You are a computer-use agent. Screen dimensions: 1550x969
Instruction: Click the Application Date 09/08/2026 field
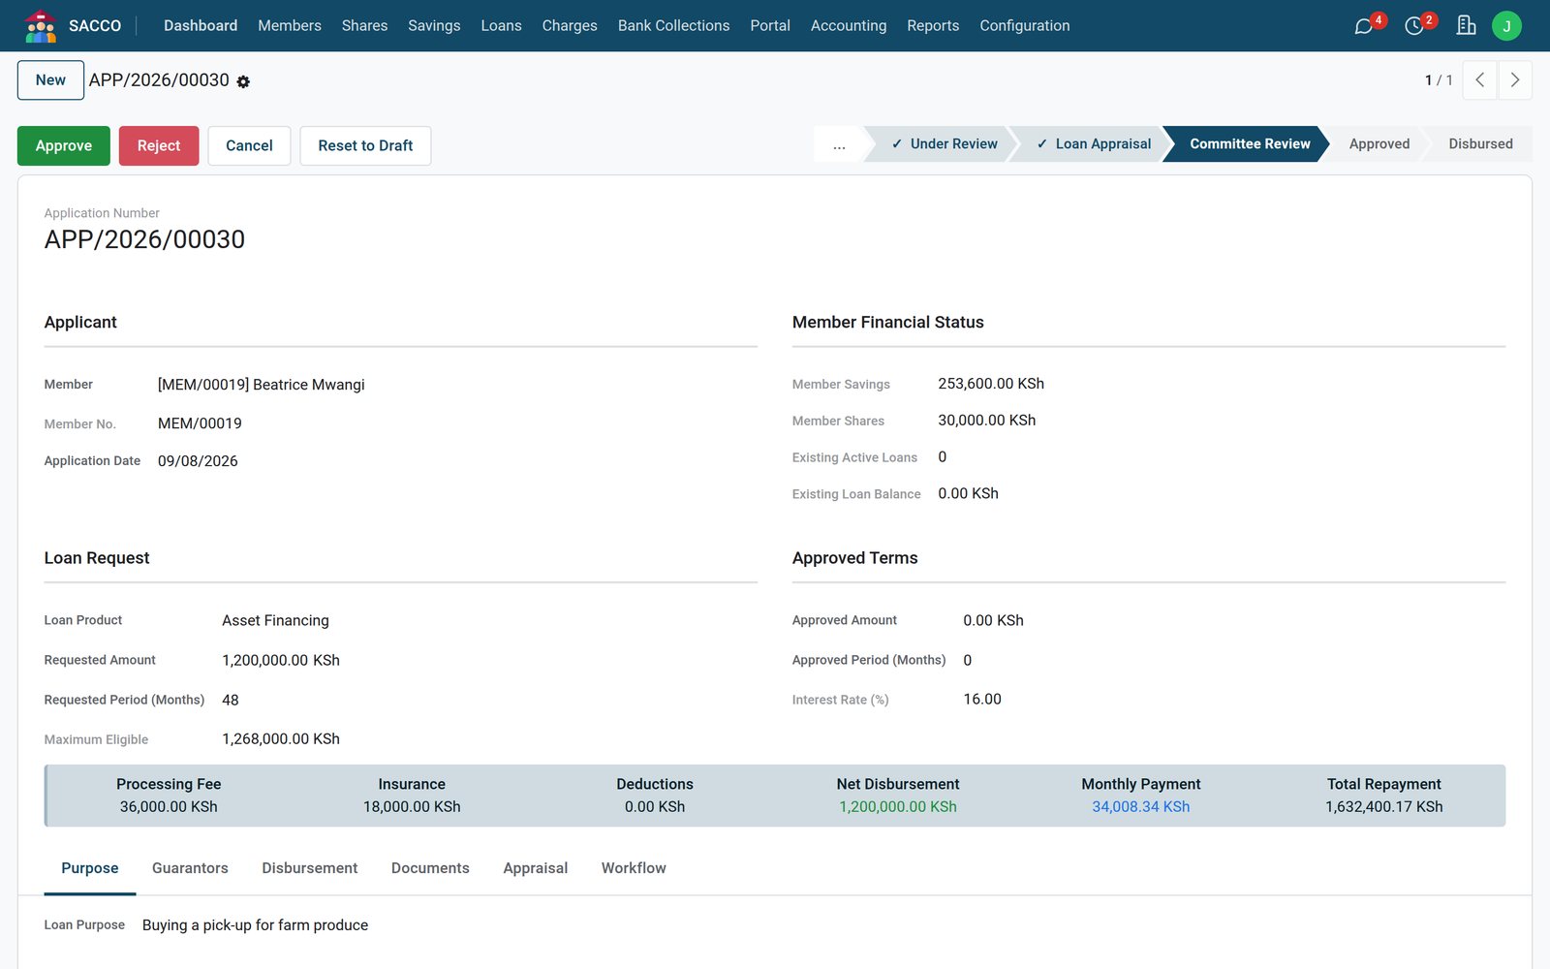point(198,462)
